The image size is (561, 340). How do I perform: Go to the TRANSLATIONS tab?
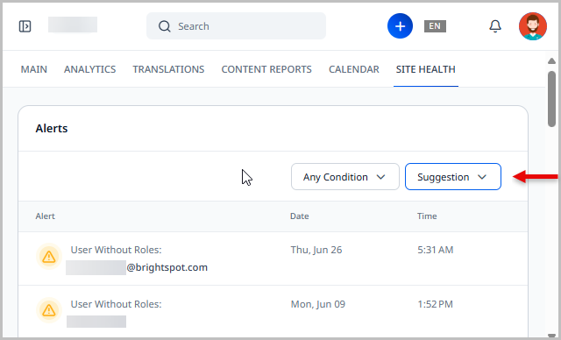tap(168, 69)
